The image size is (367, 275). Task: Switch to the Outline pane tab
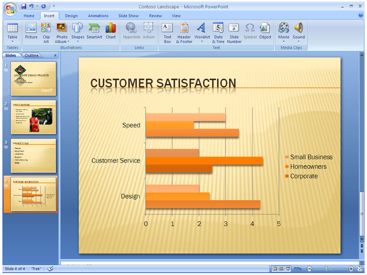click(x=32, y=55)
